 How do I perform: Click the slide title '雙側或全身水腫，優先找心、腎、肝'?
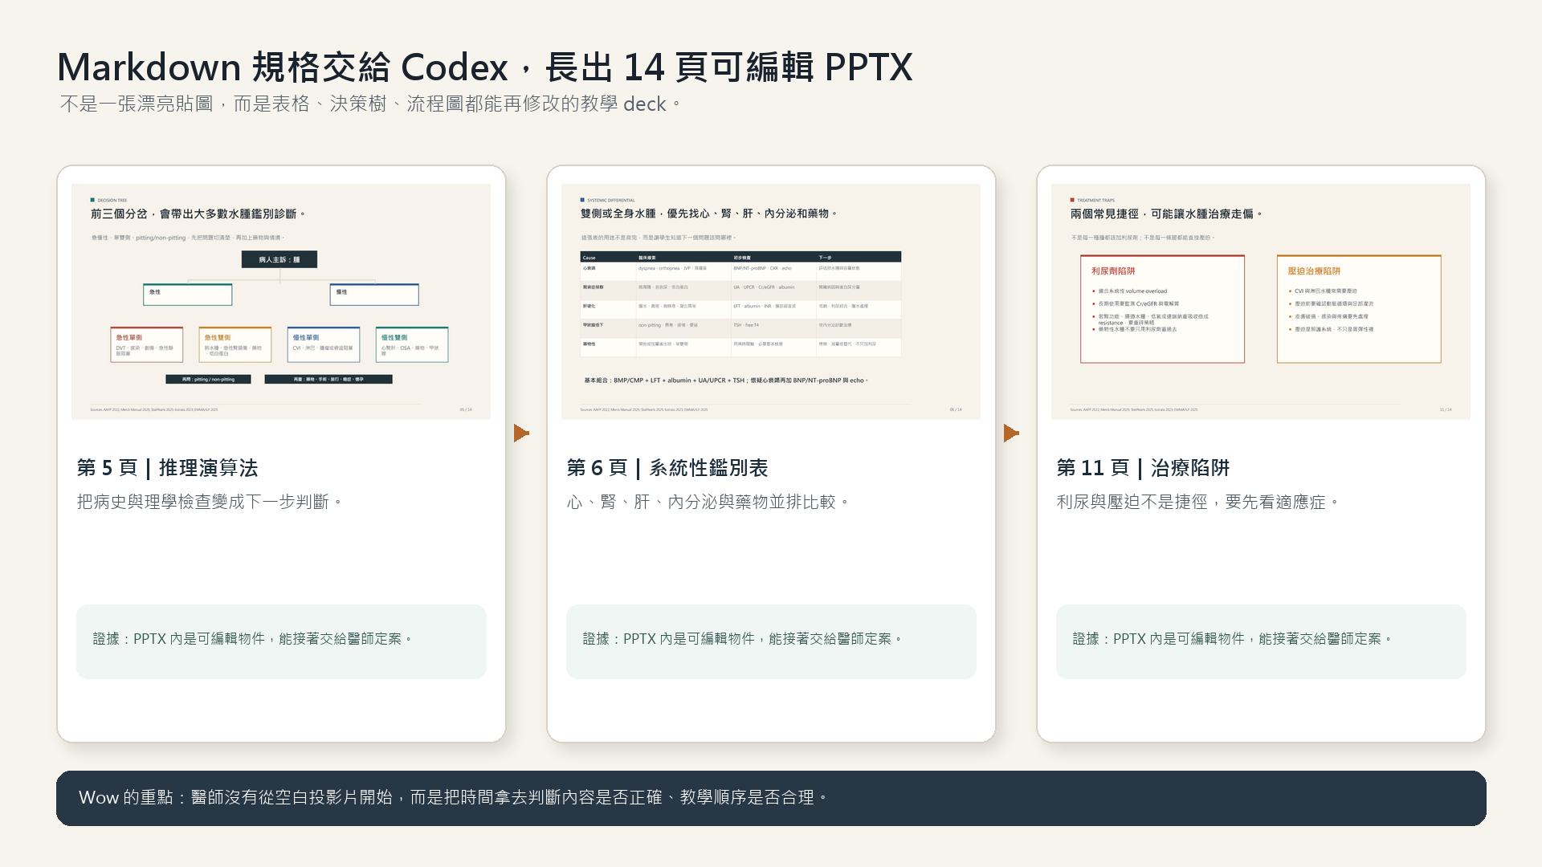[708, 214]
